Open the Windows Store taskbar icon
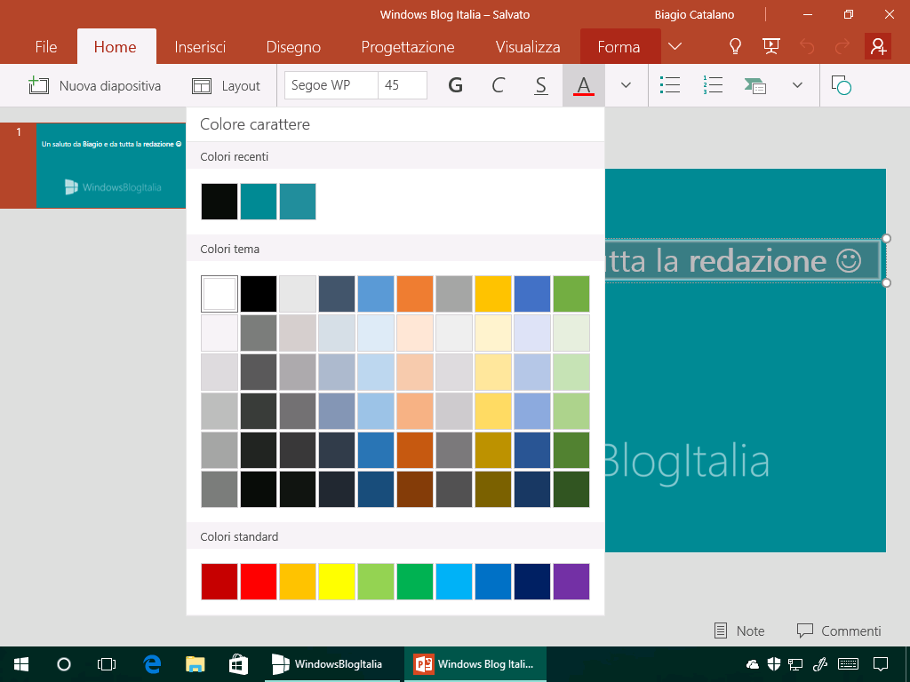This screenshot has height=682, width=910. pyautogui.click(x=238, y=664)
